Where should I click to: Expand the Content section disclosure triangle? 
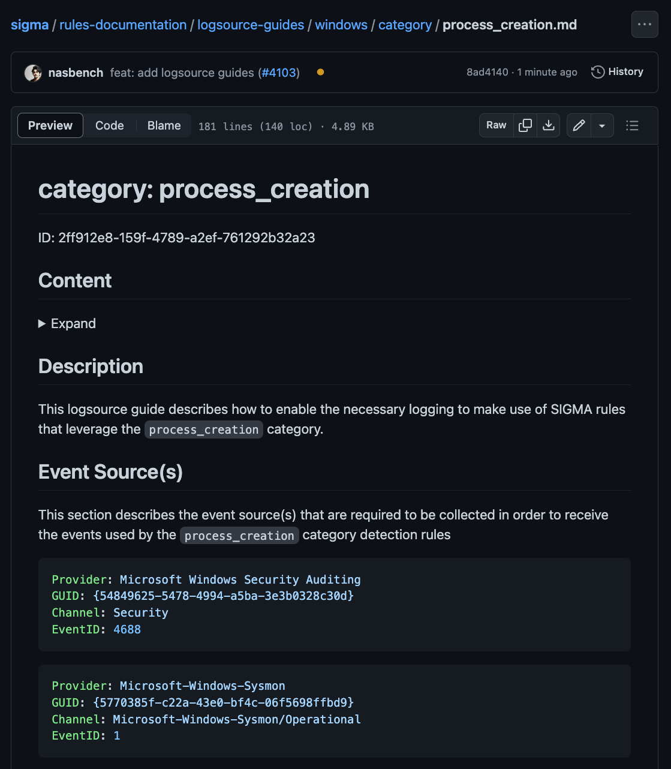pyautogui.click(x=42, y=324)
